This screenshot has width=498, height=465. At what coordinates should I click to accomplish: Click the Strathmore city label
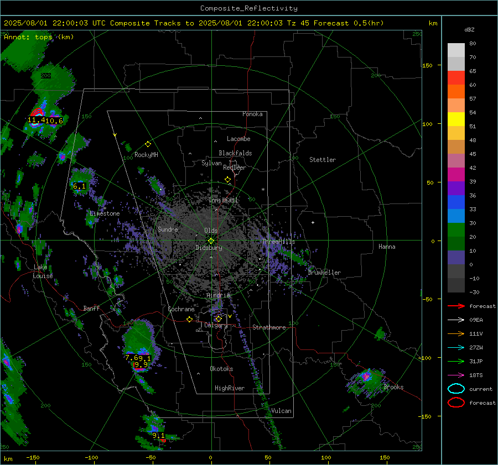269,327
